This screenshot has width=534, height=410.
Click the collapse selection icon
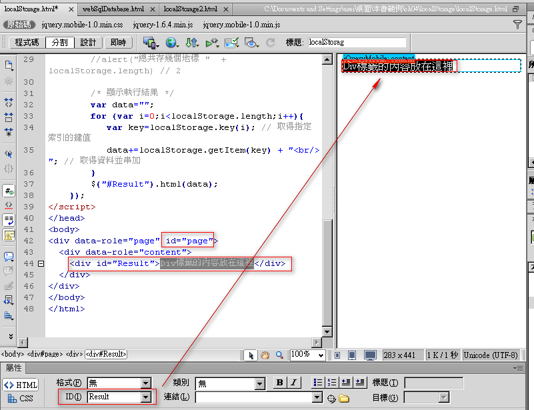pyautogui.click(x=9, y=117)
